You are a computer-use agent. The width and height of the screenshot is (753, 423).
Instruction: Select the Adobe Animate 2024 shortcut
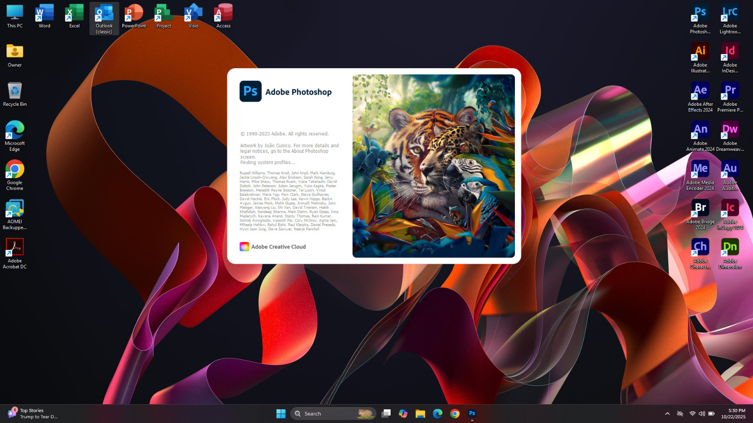700,136
